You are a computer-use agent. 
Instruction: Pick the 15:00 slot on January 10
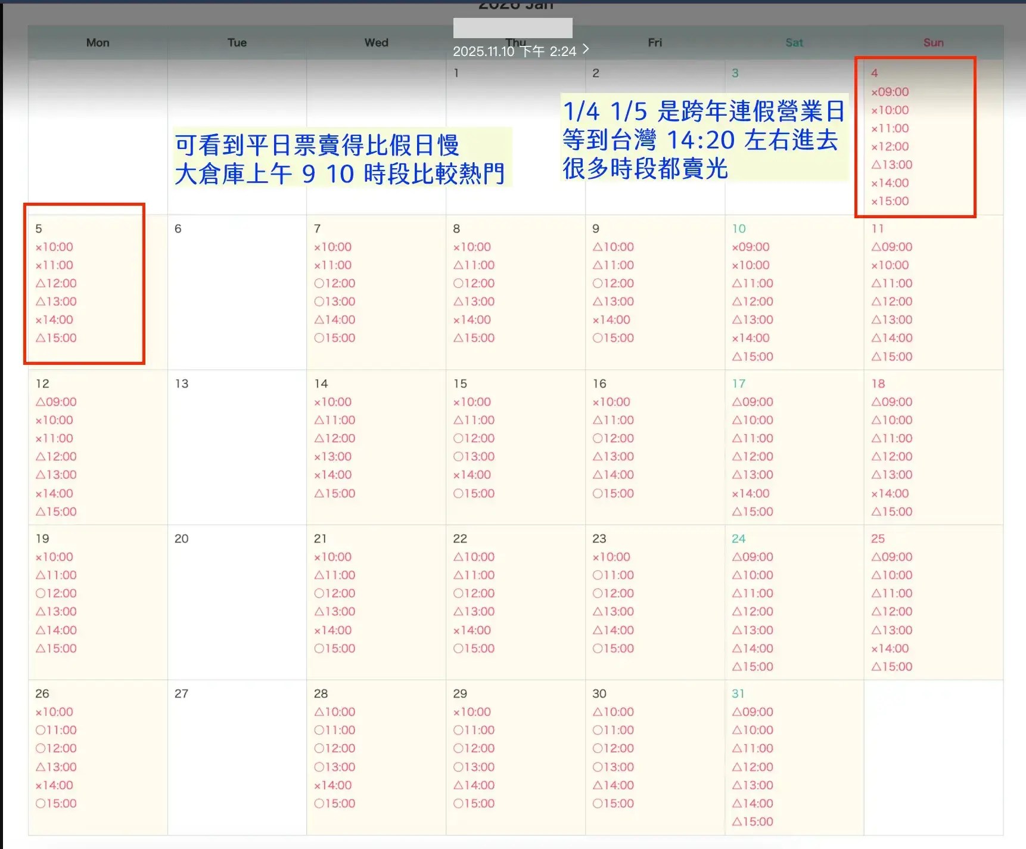tap(753, 357)
